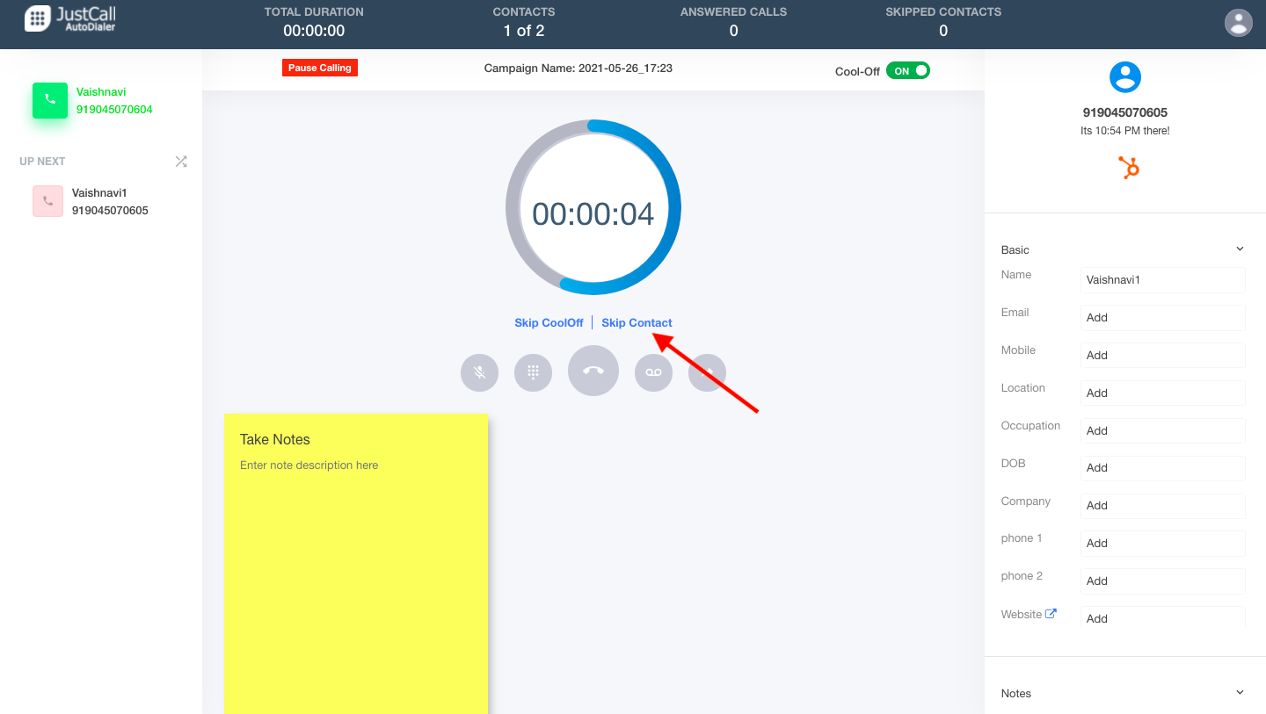Click the green active call phone icon

pos(49,100)
